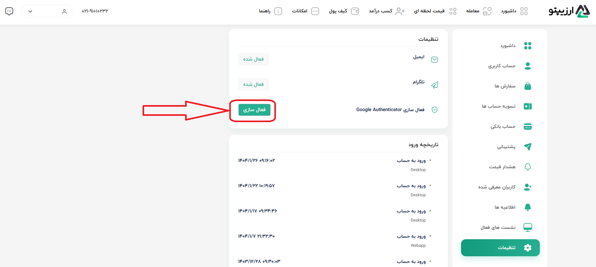Open the chat bubble support icon
Image resolution: width=596 pixels, height=267 pixels.
pos(9,11)
